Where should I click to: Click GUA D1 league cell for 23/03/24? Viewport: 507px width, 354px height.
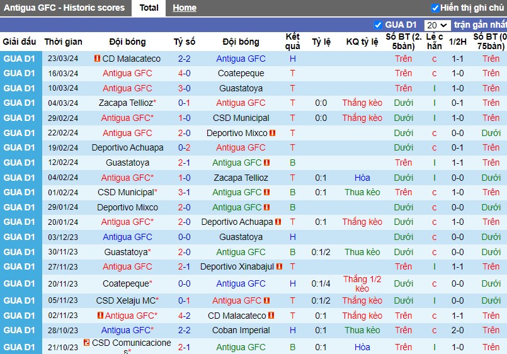[19, 59]
